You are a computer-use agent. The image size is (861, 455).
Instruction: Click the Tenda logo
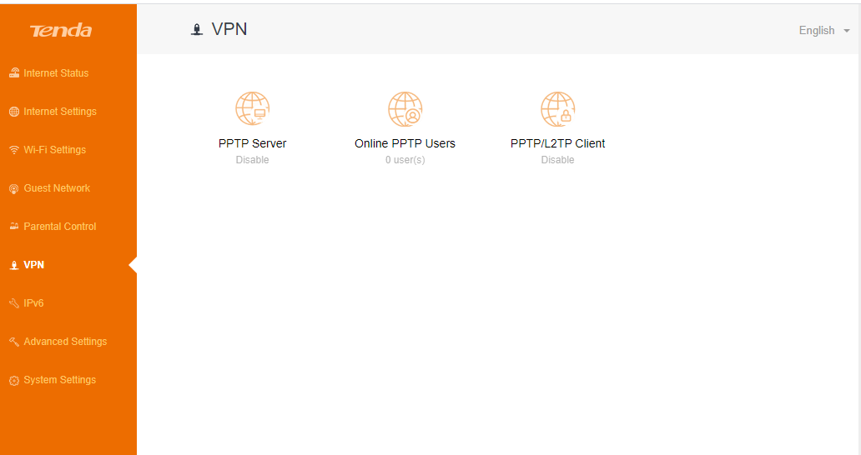point(61,30)
